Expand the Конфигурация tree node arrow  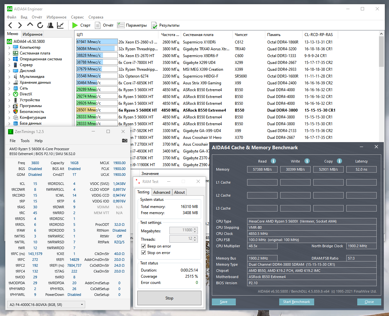tap(9, 117)
